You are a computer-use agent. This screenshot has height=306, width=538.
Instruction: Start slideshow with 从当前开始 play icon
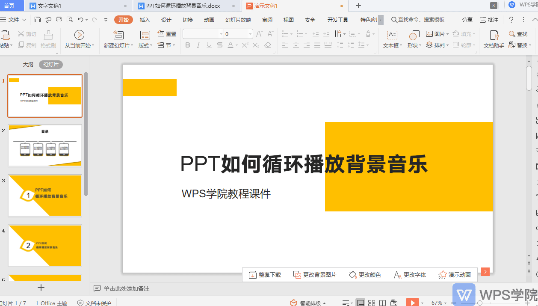tap(79, 35)
